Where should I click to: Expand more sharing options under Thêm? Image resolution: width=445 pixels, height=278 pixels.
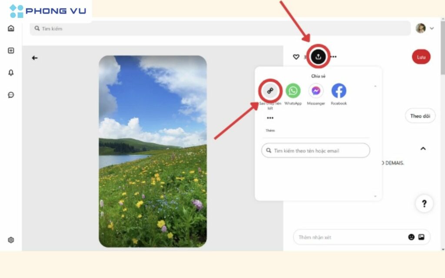[270, 117]
